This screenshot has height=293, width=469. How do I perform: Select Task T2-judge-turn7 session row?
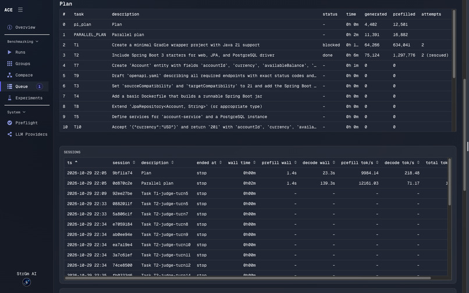pos(255,214)
